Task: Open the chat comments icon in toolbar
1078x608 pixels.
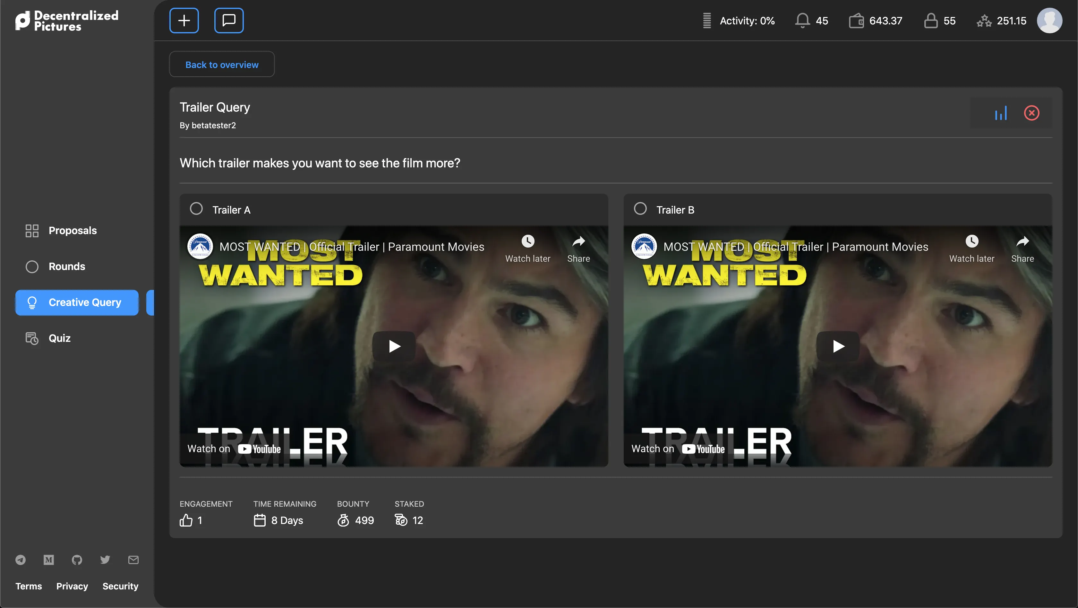Action: (x=228, y=20)
